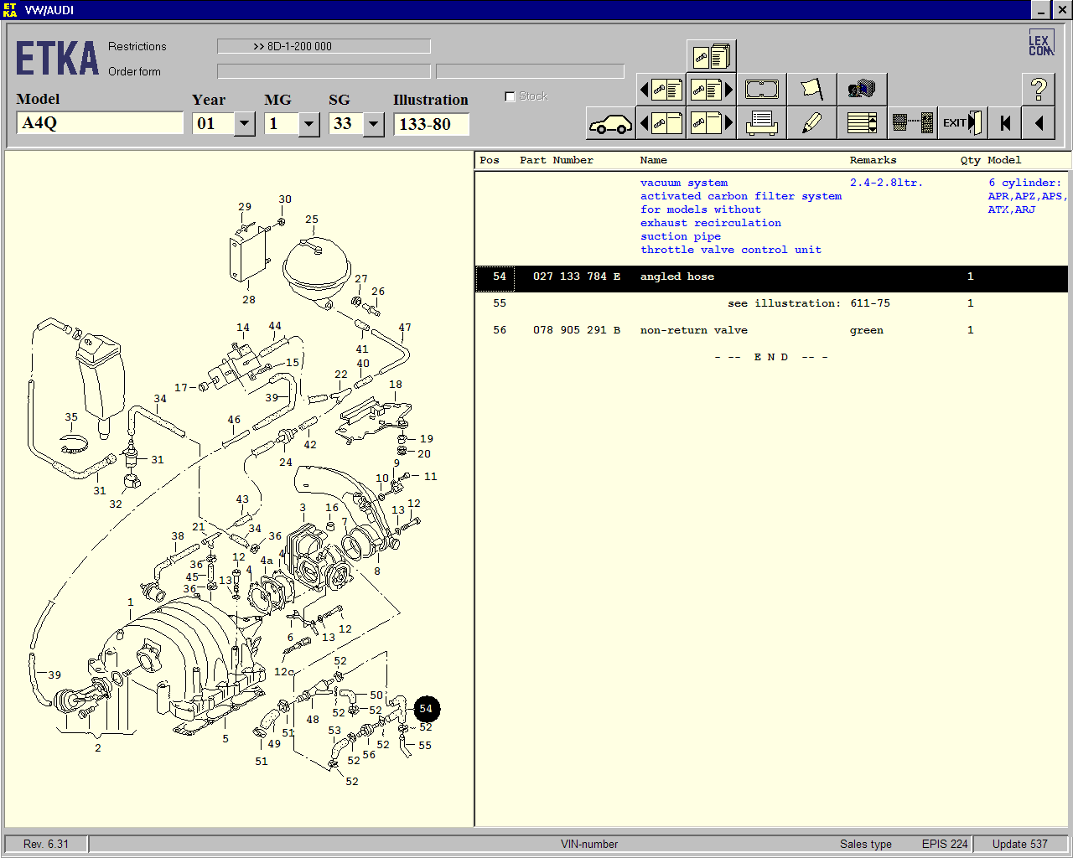Click the Illustration field 133-80
Screen dimensions: 1073x858
(x=431, y=124)
